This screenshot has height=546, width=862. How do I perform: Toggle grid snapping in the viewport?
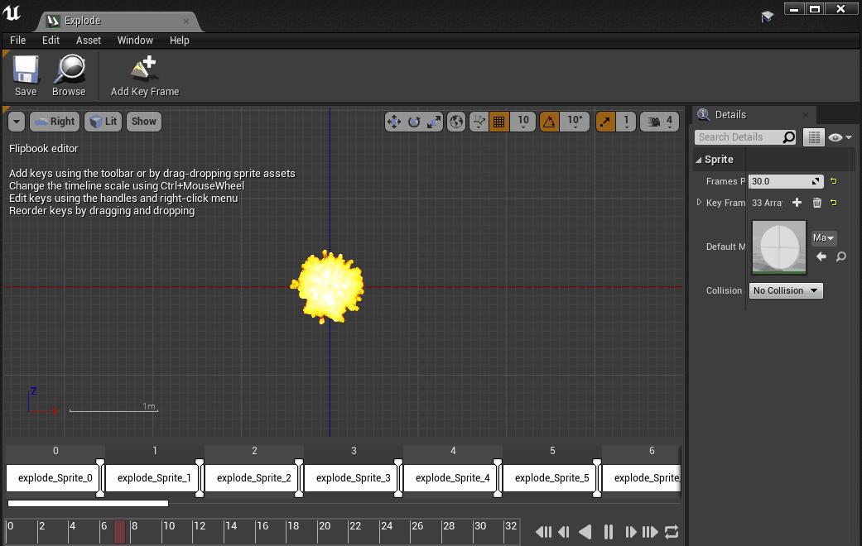point(499,122)
